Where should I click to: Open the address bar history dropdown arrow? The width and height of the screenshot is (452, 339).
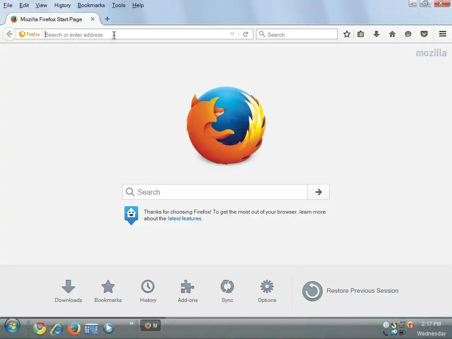pyautogui.click(x=232, y=34)
